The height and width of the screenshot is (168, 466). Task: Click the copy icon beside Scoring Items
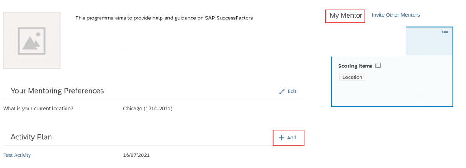tap(378, 66)
